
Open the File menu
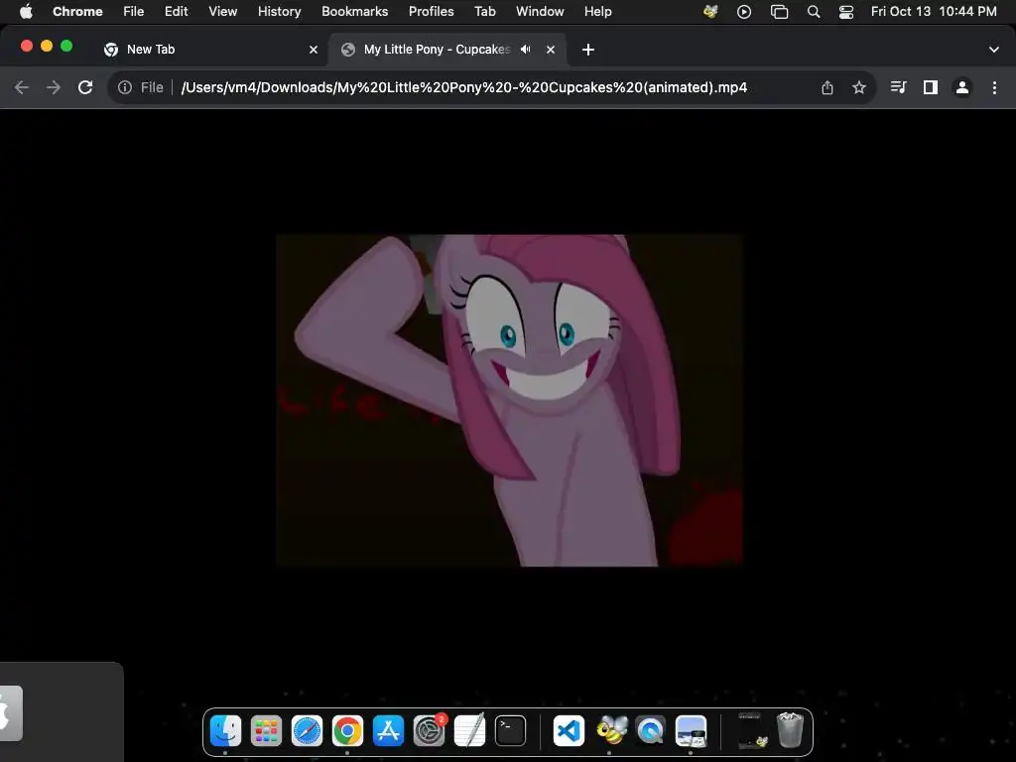click(x=134, y=11)
